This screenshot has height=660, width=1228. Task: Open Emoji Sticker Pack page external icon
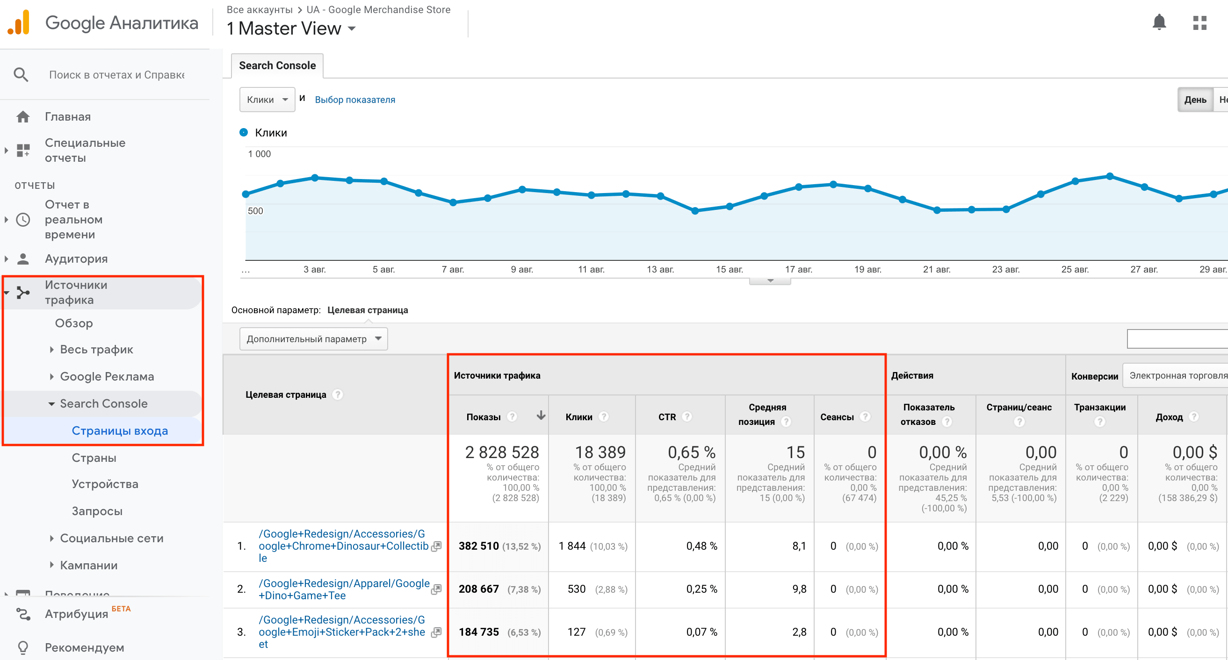[x=436, y=632]
